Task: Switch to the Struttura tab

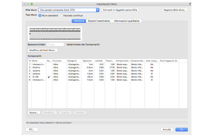Action: [x=79, y=21]
